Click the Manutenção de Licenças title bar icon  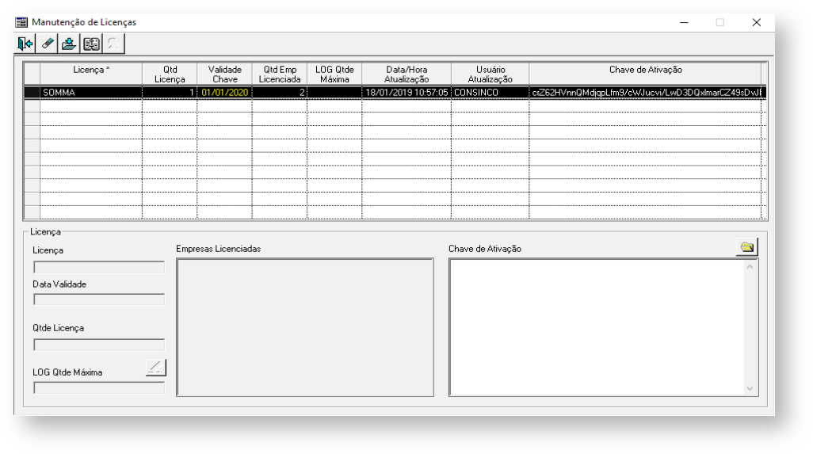[21, 22]
